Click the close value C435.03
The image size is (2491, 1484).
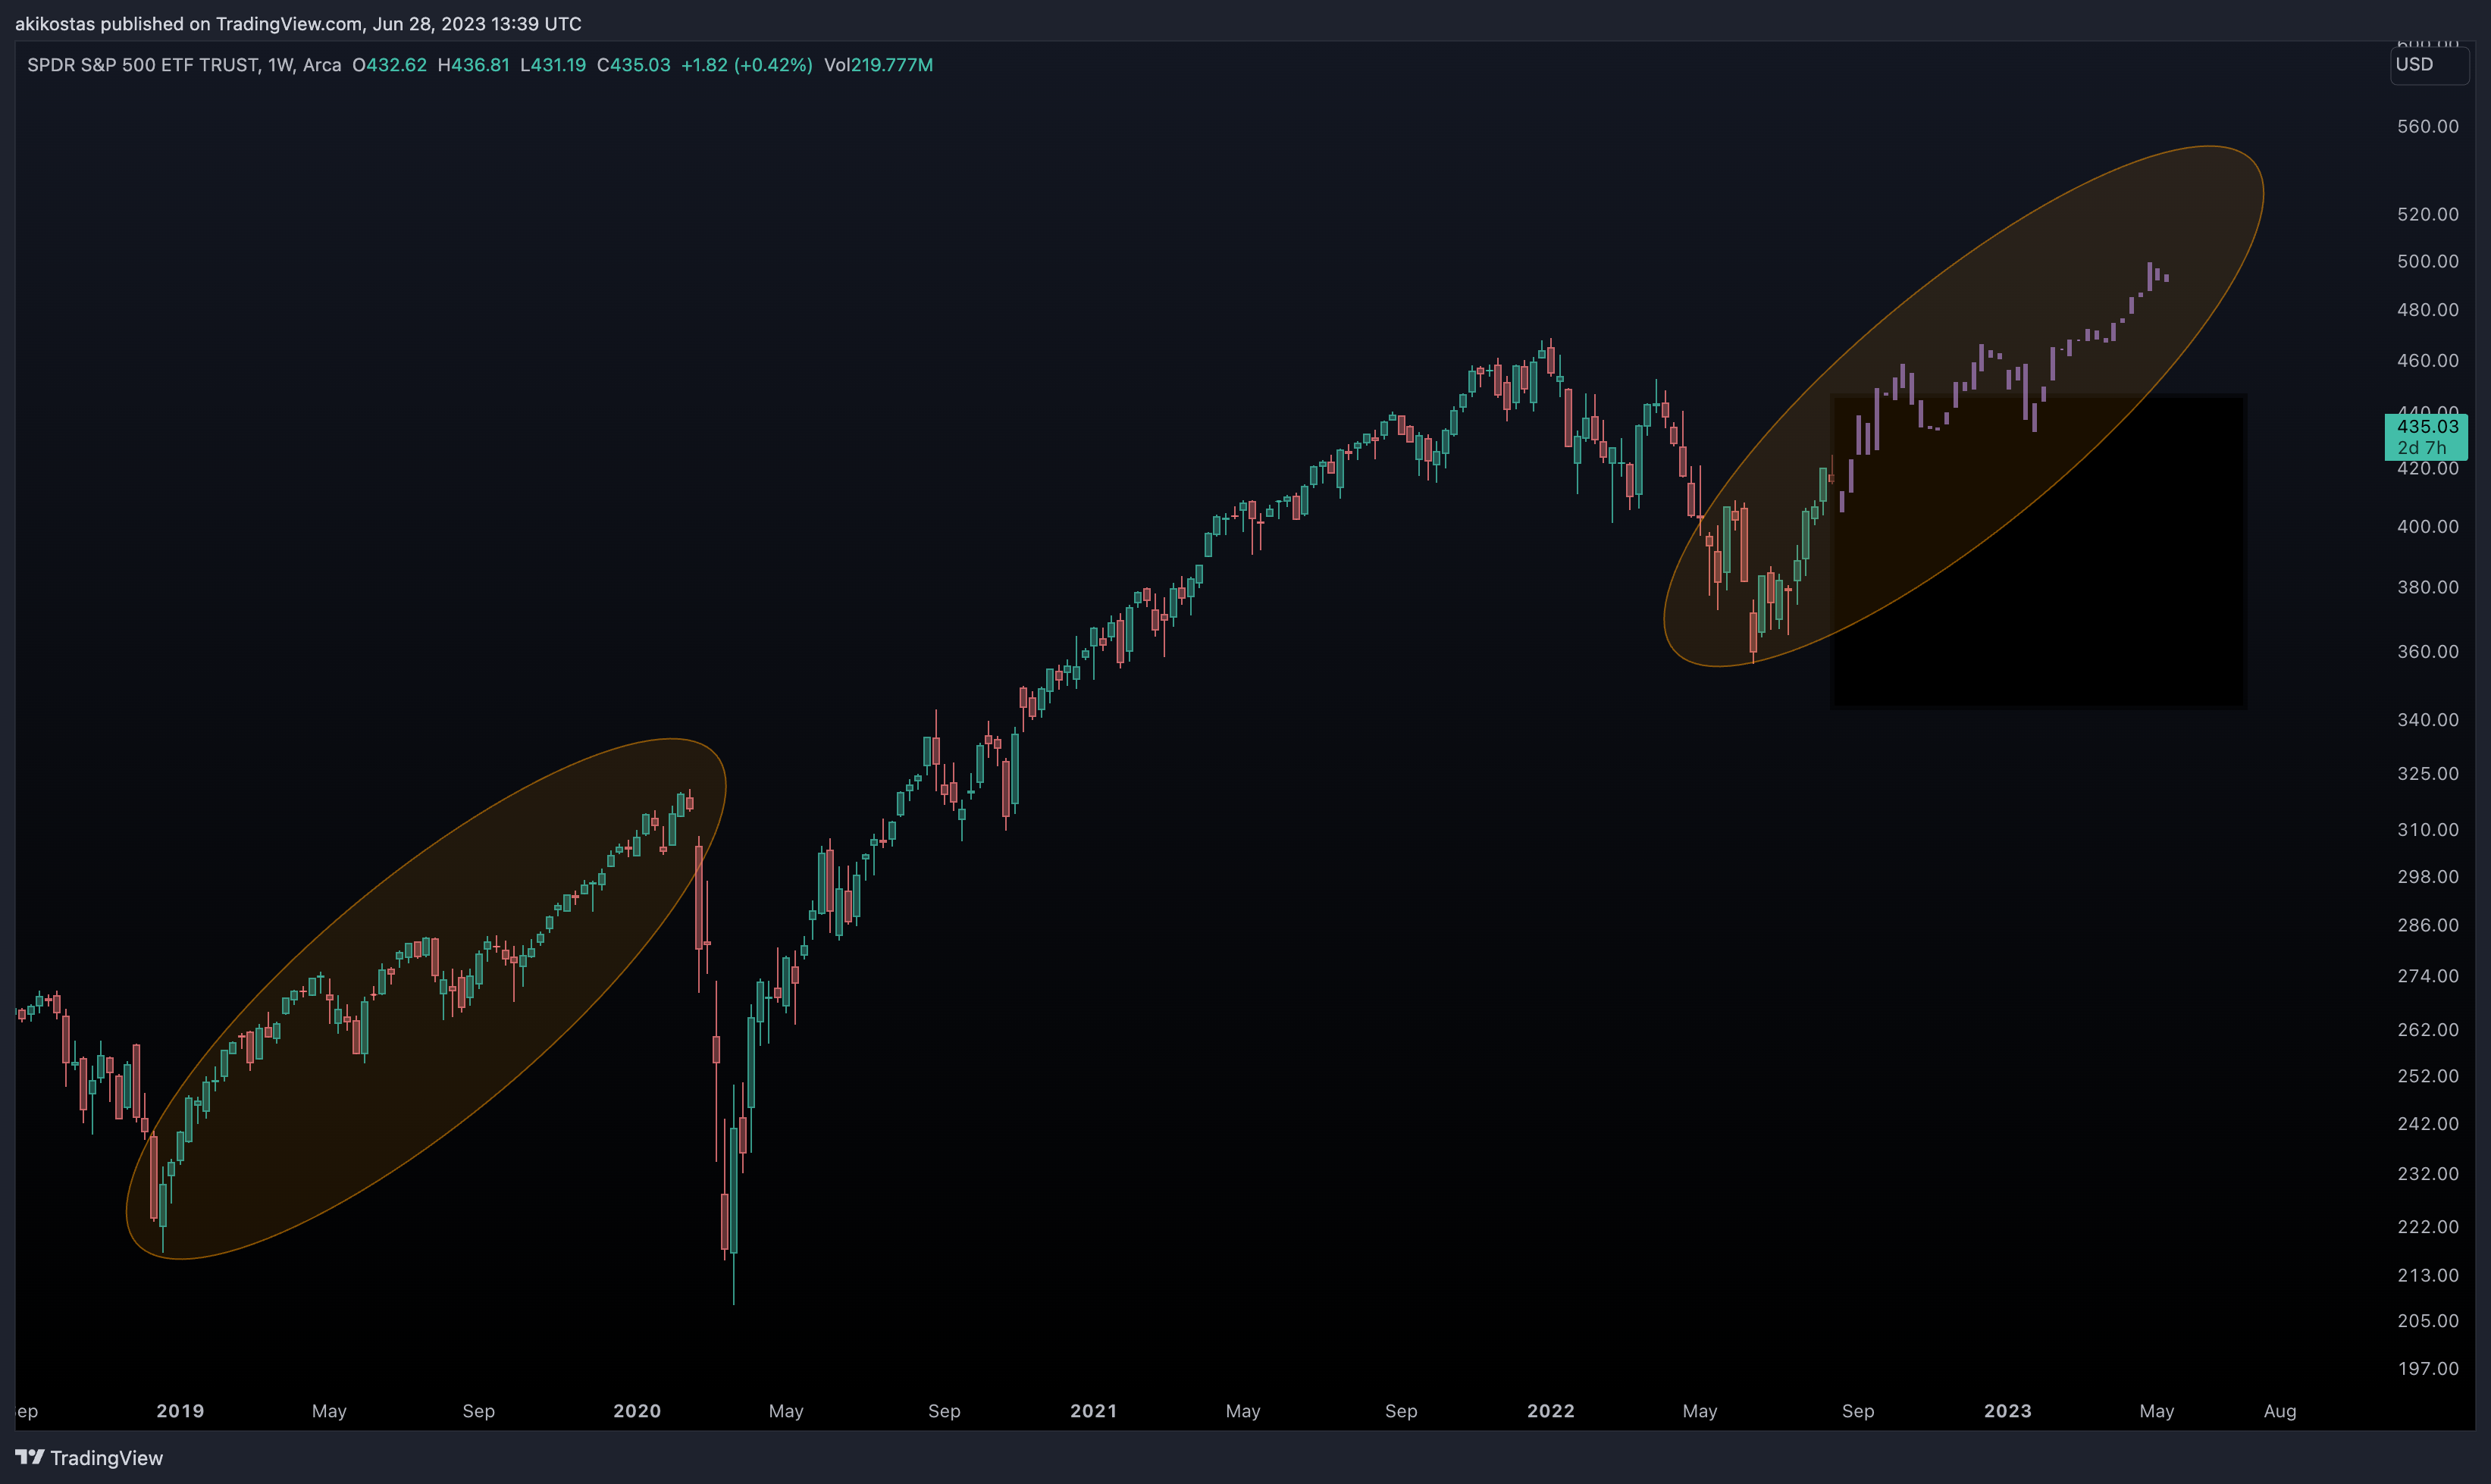(633, 65)
